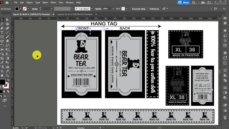229x129 pixels.
Task: Open the Stroke label panel link
Action: coord(35,9)
